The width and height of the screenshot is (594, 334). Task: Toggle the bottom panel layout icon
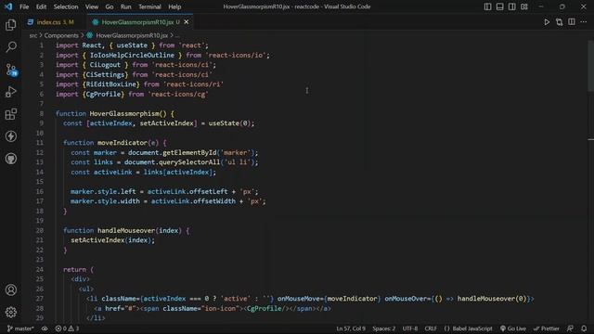pos(499,6)
